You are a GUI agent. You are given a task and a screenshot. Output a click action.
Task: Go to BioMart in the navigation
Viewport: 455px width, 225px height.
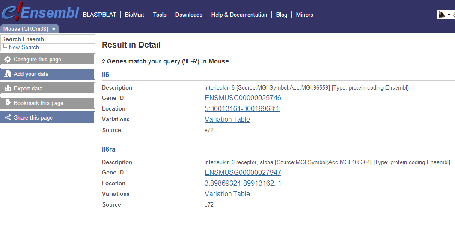134,15
